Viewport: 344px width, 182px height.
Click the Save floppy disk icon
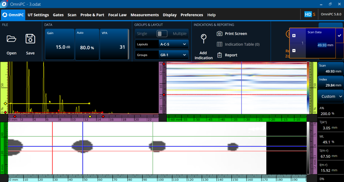(30, 39)
